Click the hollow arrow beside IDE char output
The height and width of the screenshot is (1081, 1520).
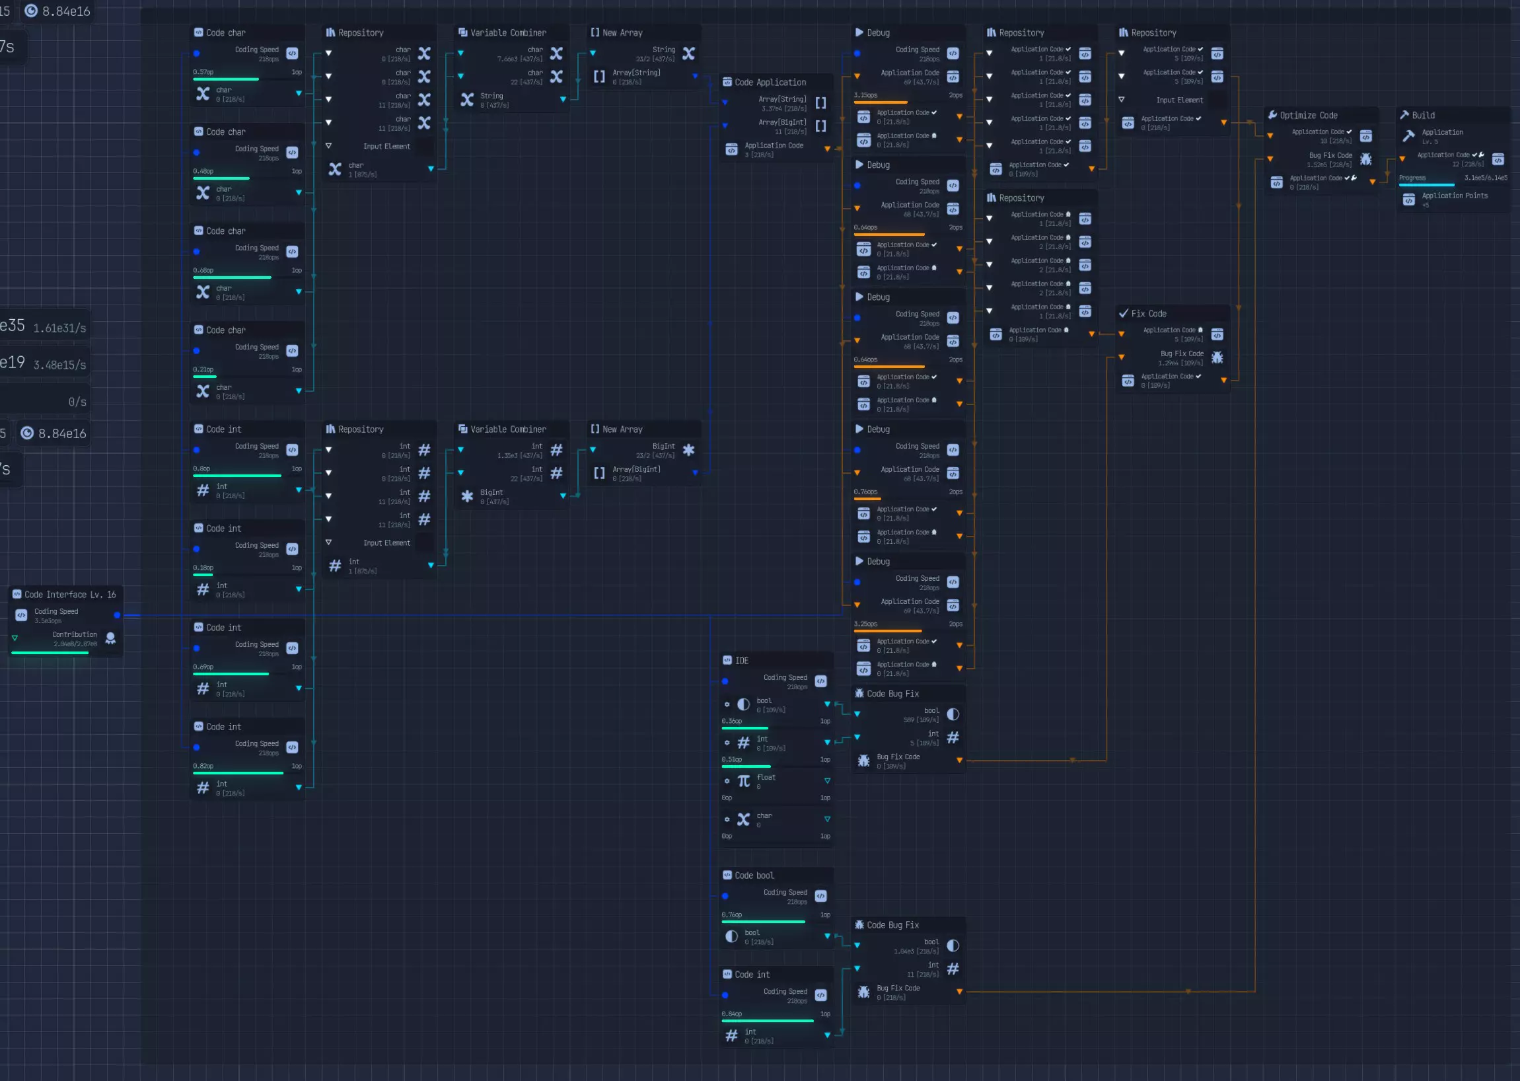(x=826, y=819)
